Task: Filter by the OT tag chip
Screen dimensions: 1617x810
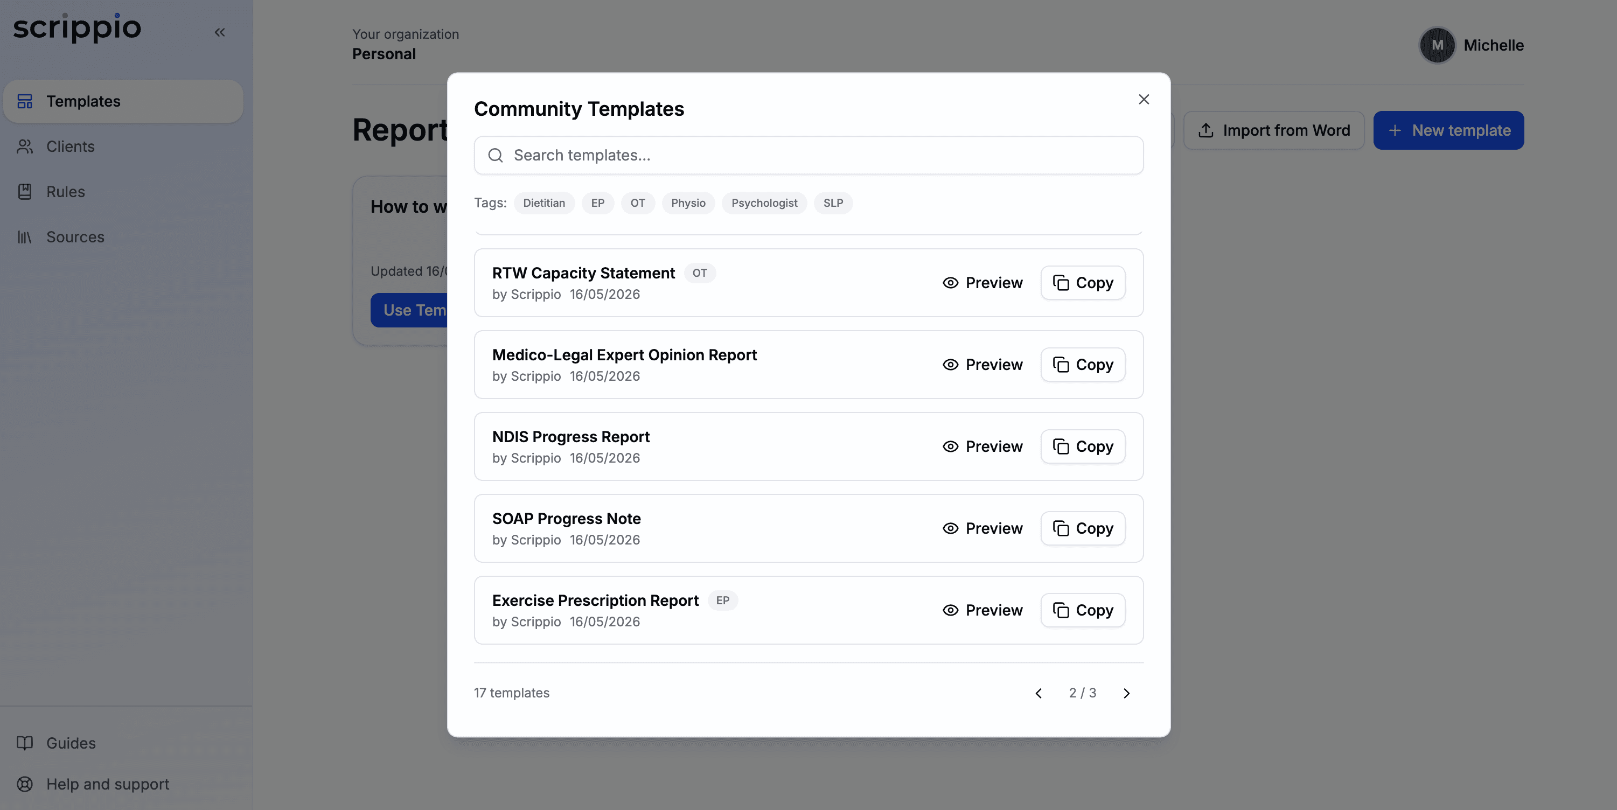Action: coord(638,202)
